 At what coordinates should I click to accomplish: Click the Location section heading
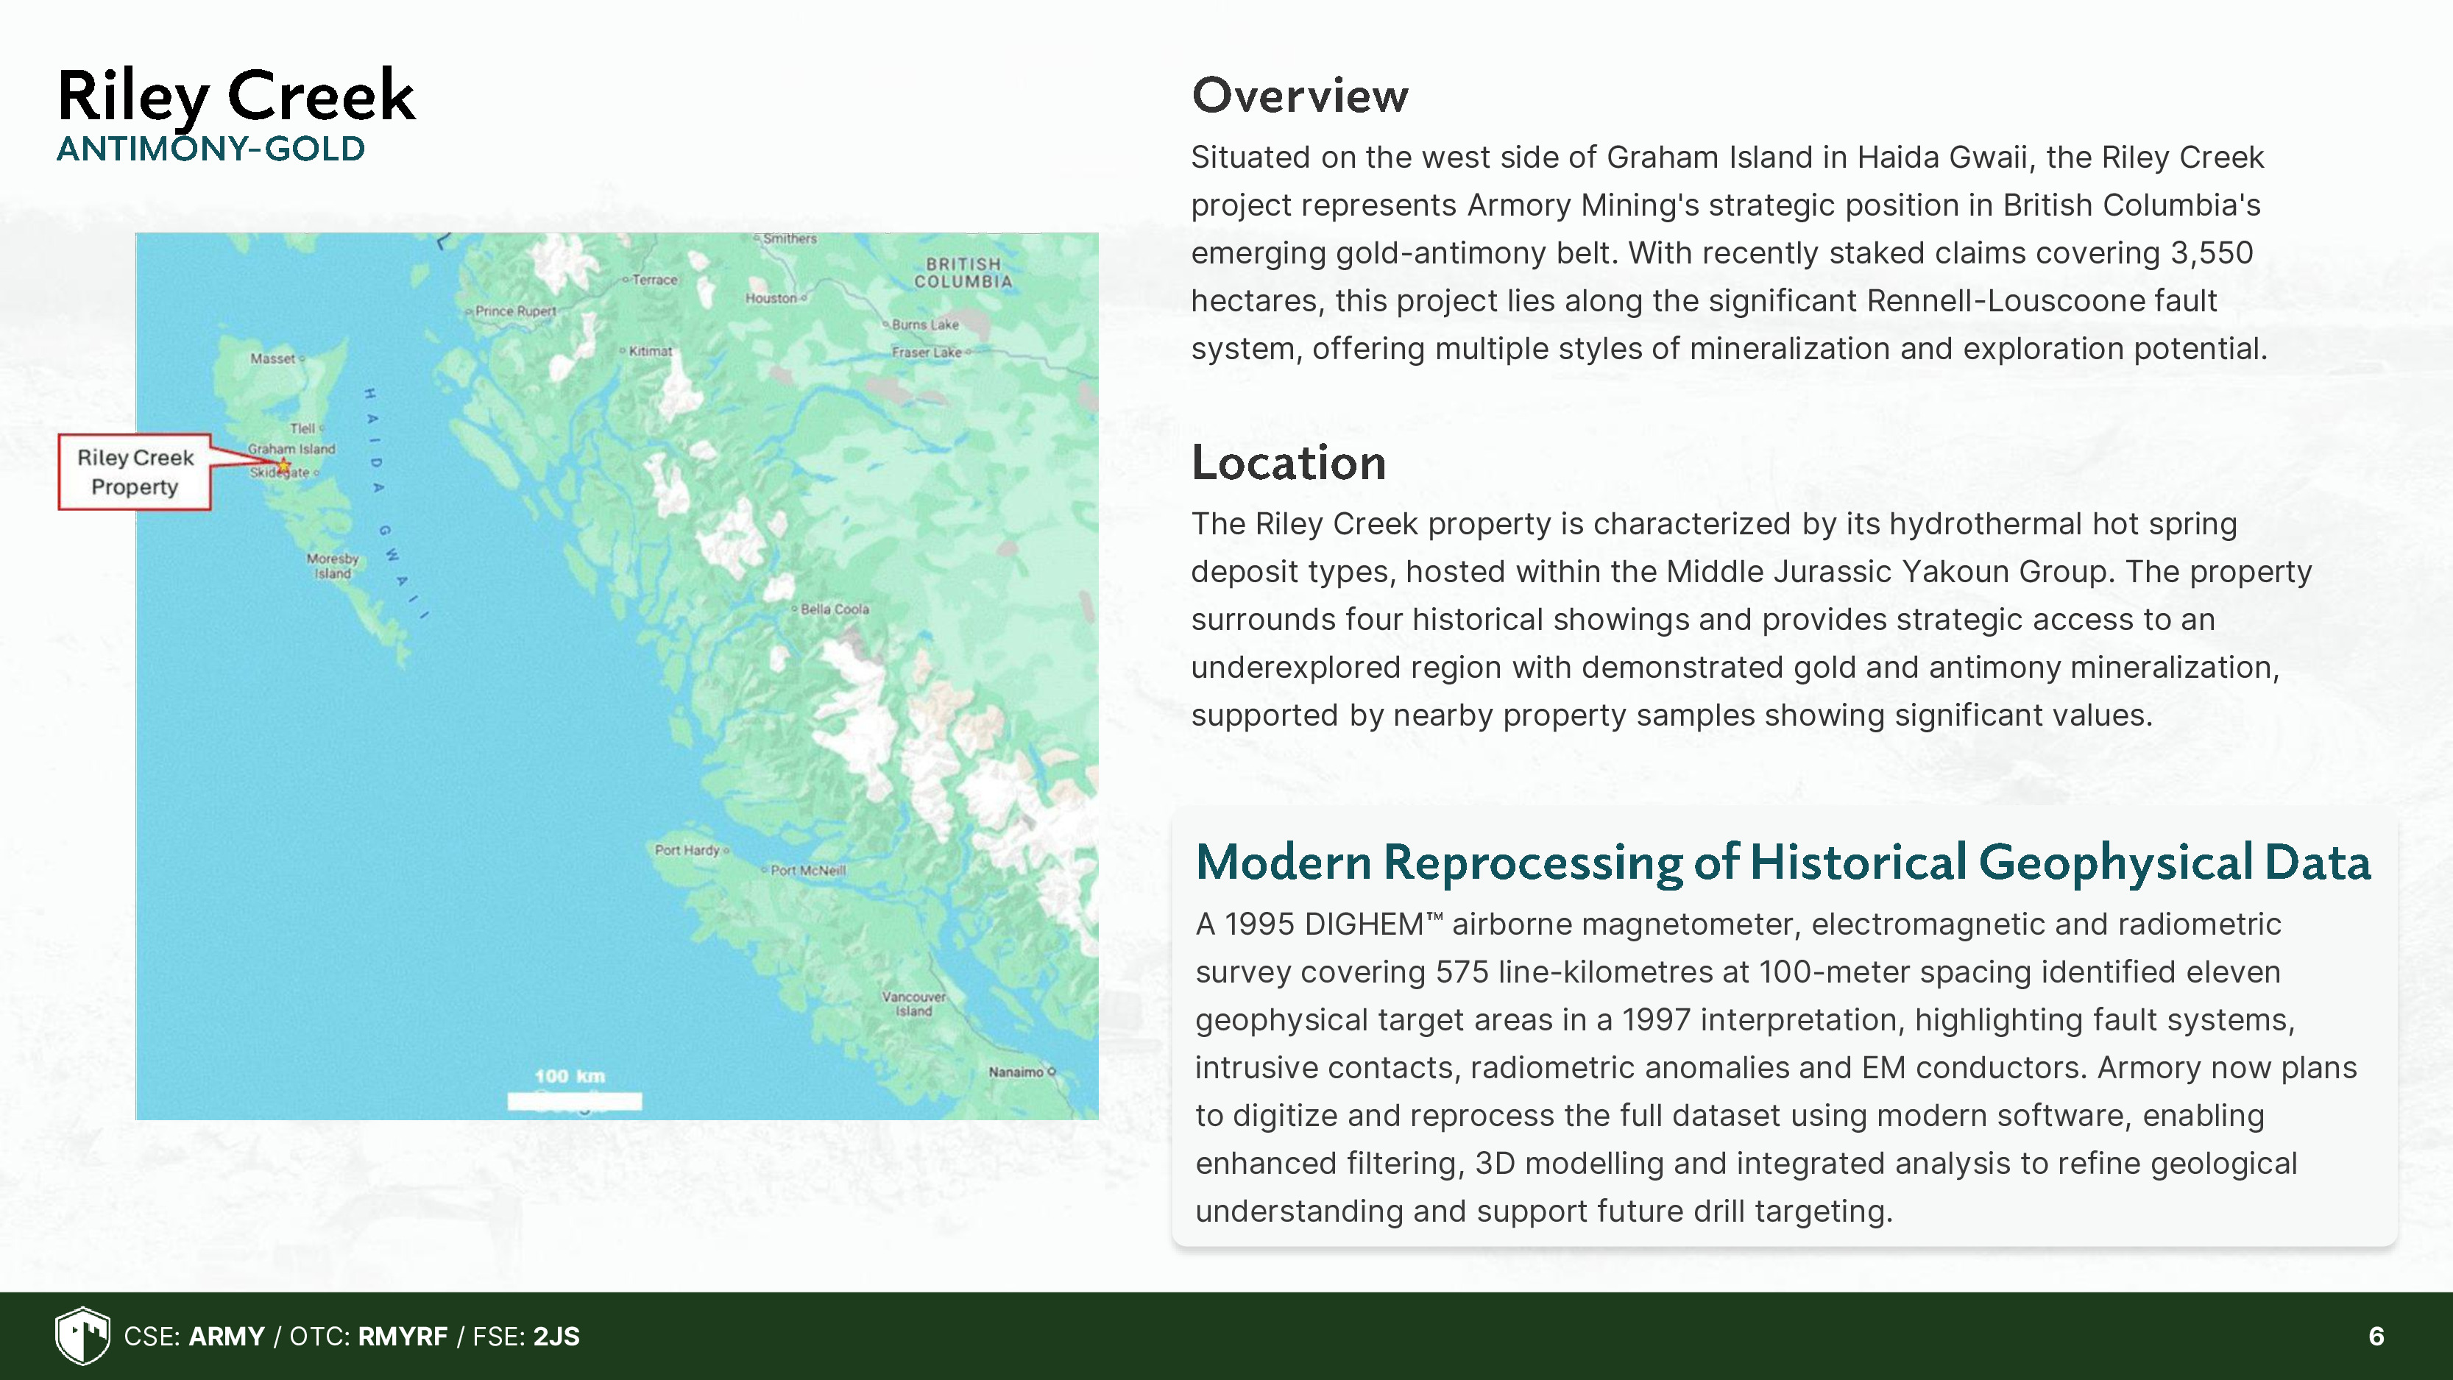click(x=1287, y=463)
